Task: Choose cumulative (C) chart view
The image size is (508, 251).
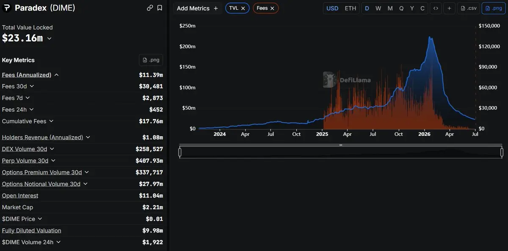Action: point(422,8)
